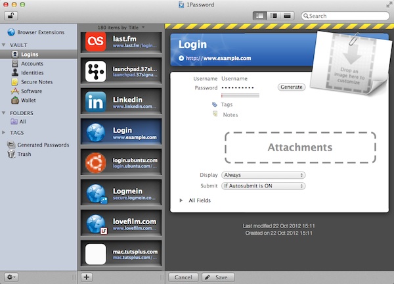Image resolution: width=394 pixels, height=284 pixels.
Task: Open the All folder
Action: pos(18,122)
